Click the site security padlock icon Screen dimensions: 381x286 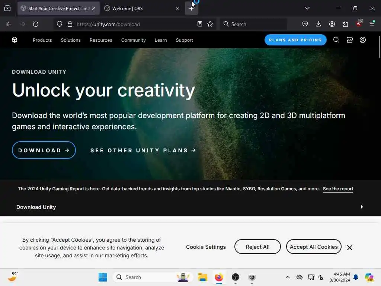70,24
